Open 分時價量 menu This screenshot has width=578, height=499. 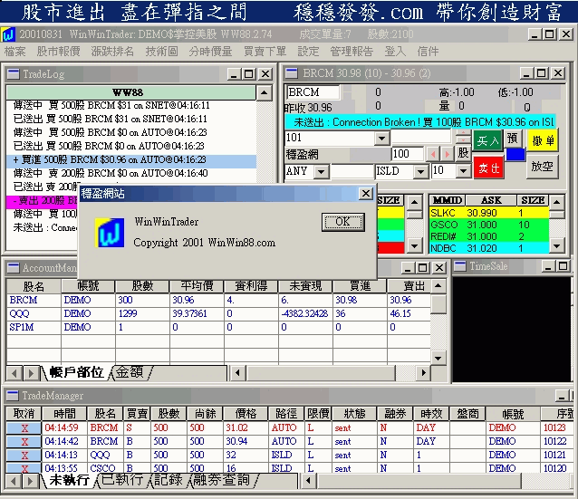(x=210, y=52)
